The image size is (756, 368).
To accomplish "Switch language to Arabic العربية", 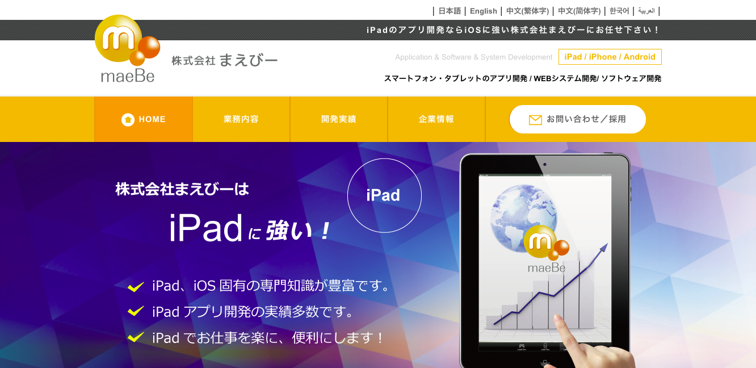I will pos(646,11).
